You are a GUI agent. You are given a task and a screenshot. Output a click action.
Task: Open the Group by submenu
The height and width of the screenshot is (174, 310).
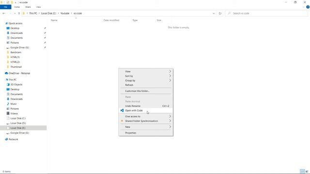pos(146,81)
